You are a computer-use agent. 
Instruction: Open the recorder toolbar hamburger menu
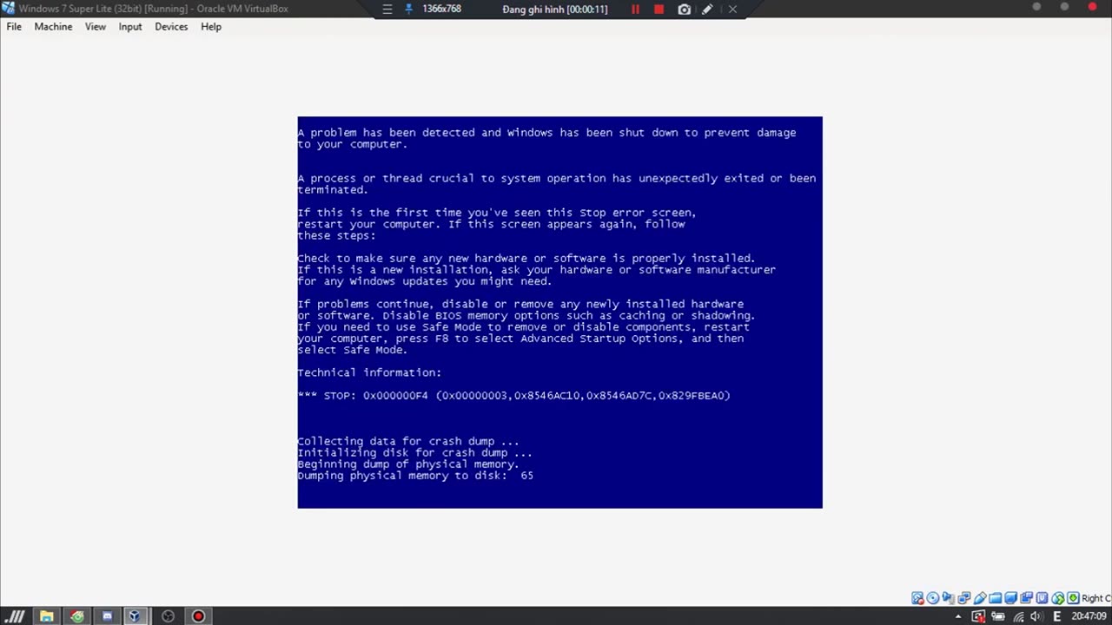click(387, 9)
